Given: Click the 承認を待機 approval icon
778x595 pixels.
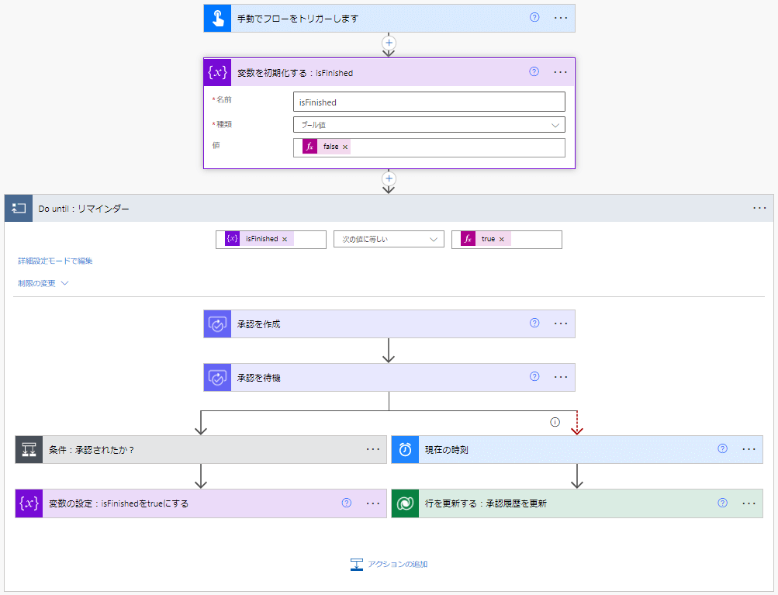Looking at the screenshot, I should coord(217,377).
